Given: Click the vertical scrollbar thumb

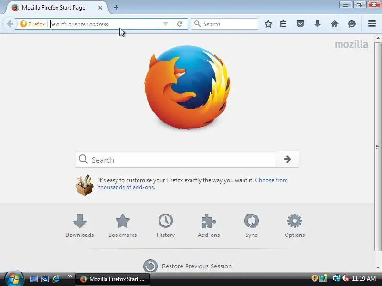Looking at the screenshot, I should pyautogui.click(x=378, y=147).
